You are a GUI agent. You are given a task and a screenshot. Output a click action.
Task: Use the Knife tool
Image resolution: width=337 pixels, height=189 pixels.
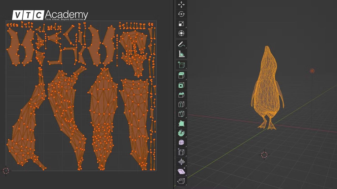pos(181,114)
